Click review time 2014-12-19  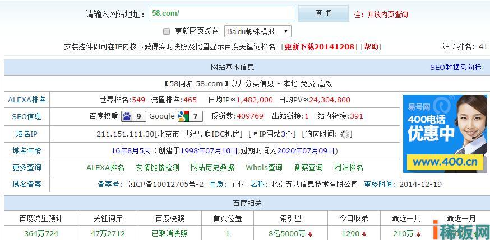[420, 185]
